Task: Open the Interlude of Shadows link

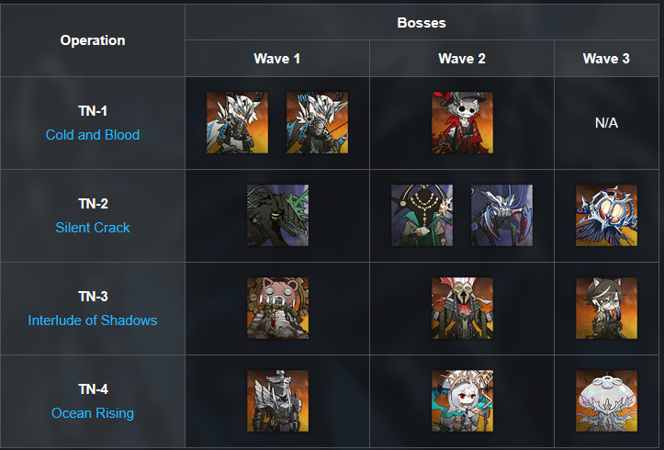Action: 93,320
